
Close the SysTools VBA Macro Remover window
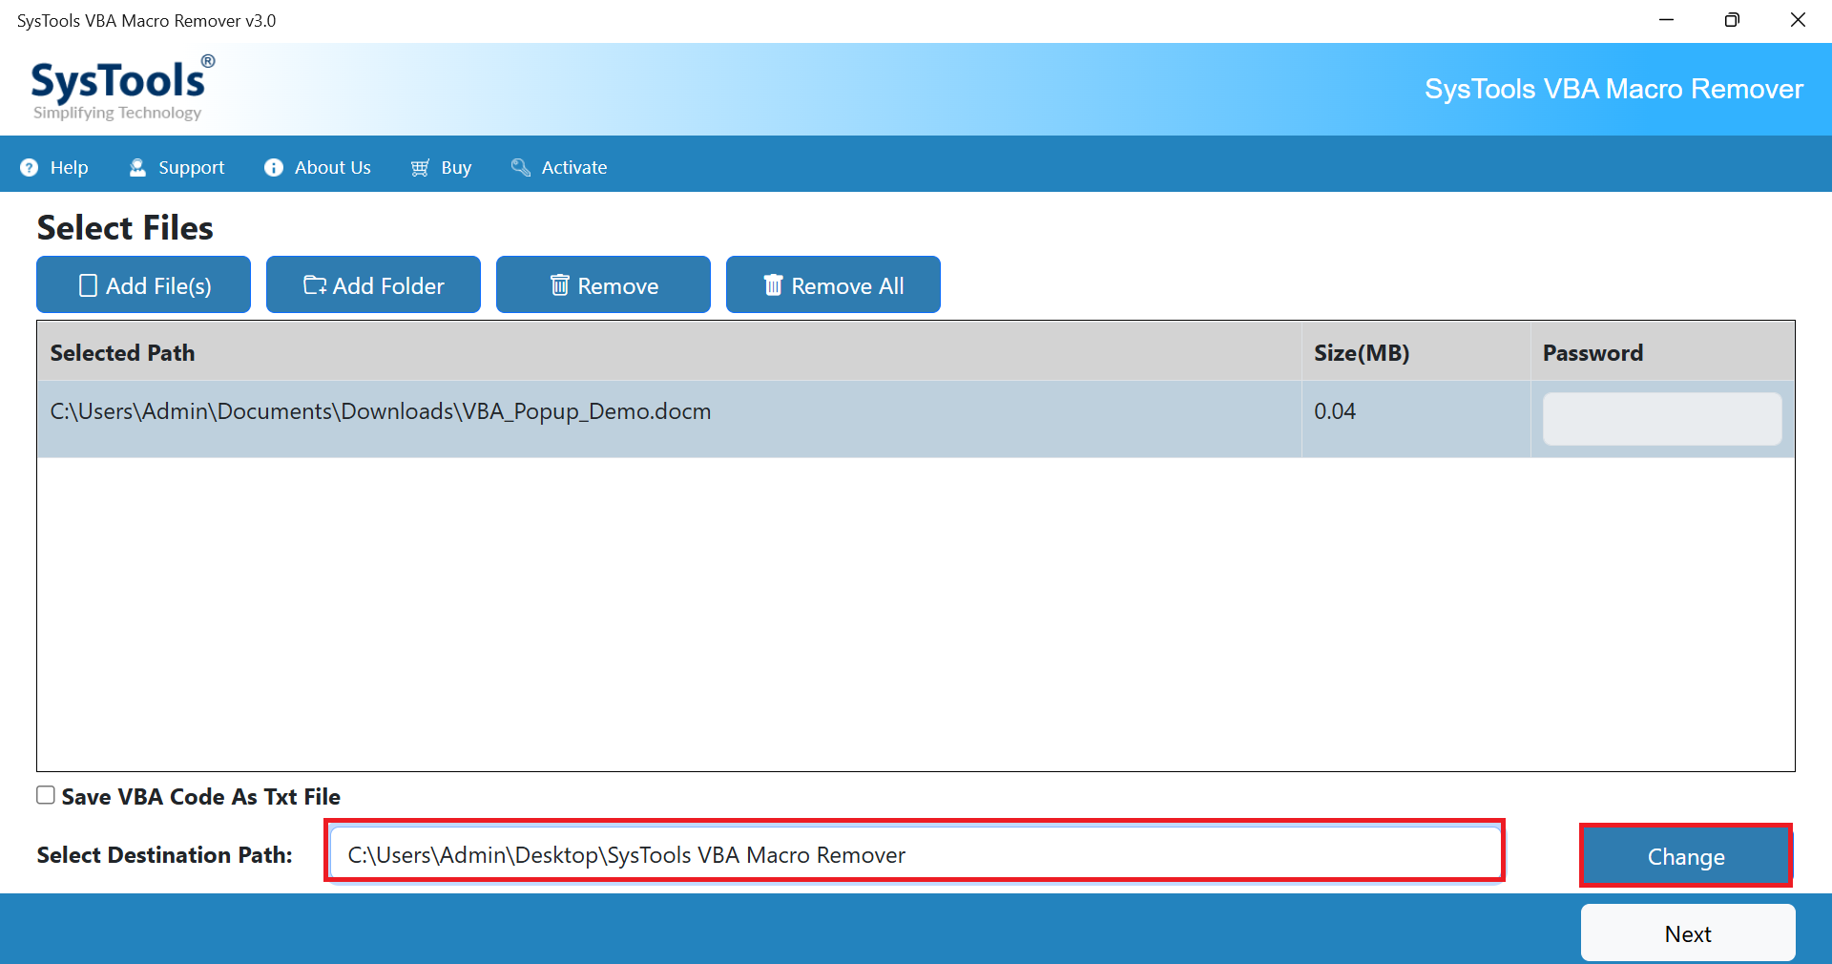click(1798, 20)
